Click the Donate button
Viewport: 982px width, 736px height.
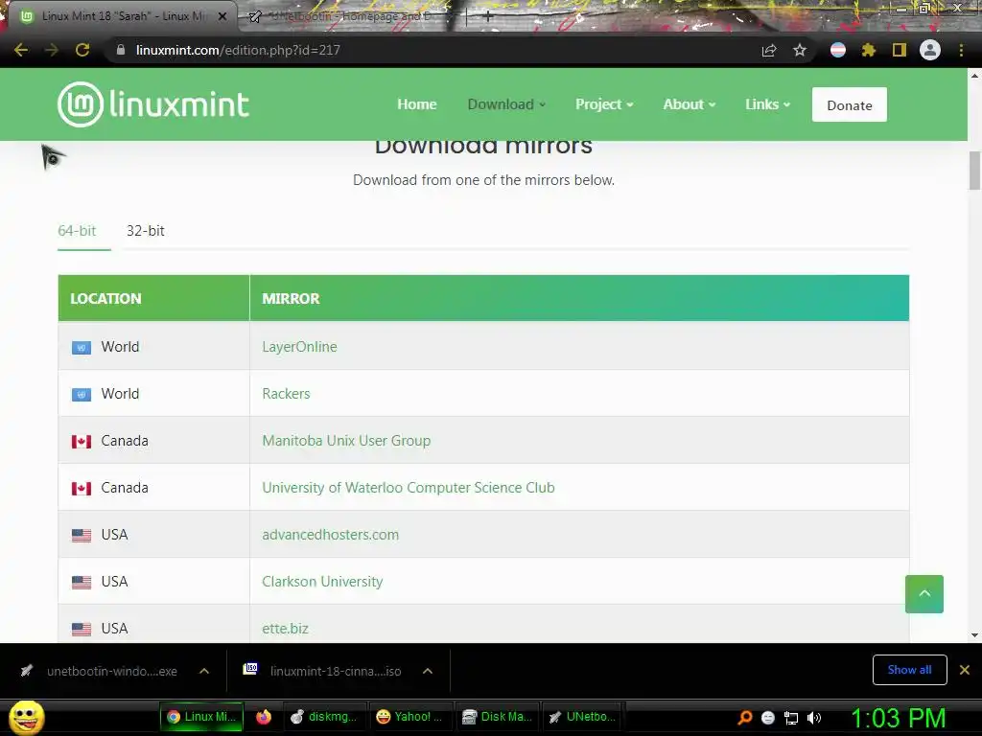pos(850,104)
